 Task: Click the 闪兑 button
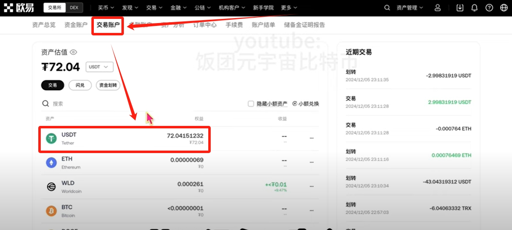tap(80, 85)
